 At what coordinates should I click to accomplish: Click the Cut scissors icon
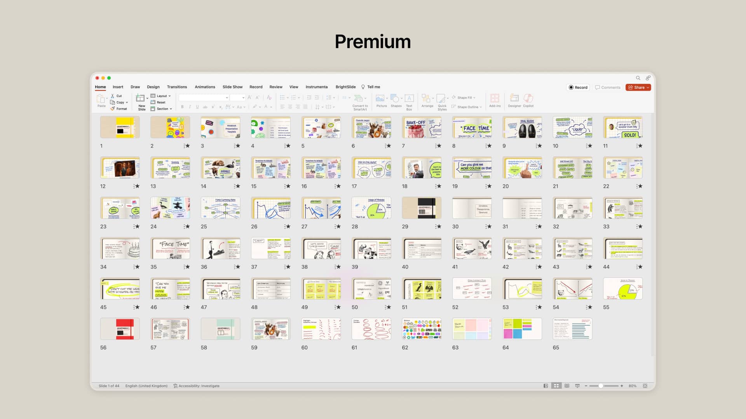pyautogui.click(x=113, y=96)
